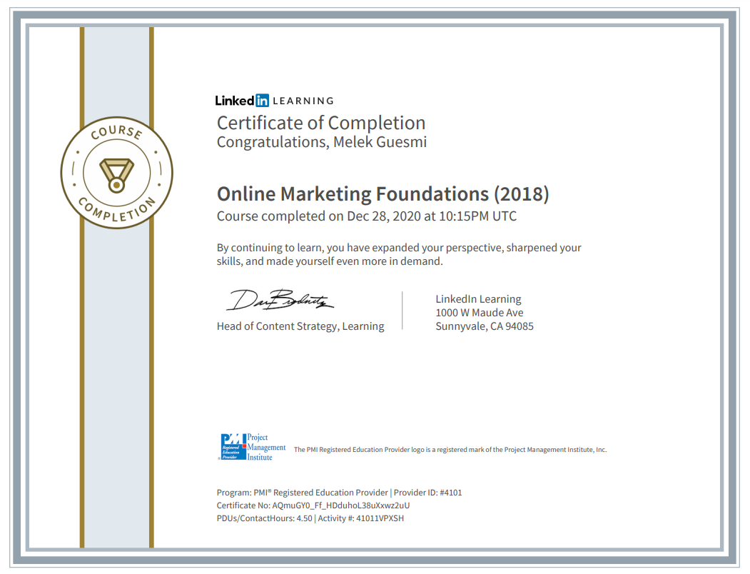The image size is (750, 574).
Task: Click the Online Marketing Foundations (2018) title
Action: [382, 194]
